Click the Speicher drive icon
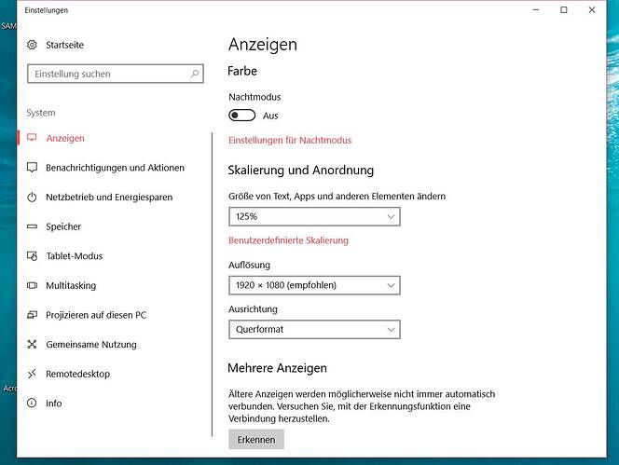 point(32,226)
